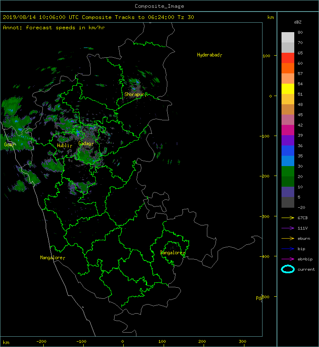Click the -200 tick on horizontal axis
This screenshot has height=347, width=319.
tap(41, 342)
